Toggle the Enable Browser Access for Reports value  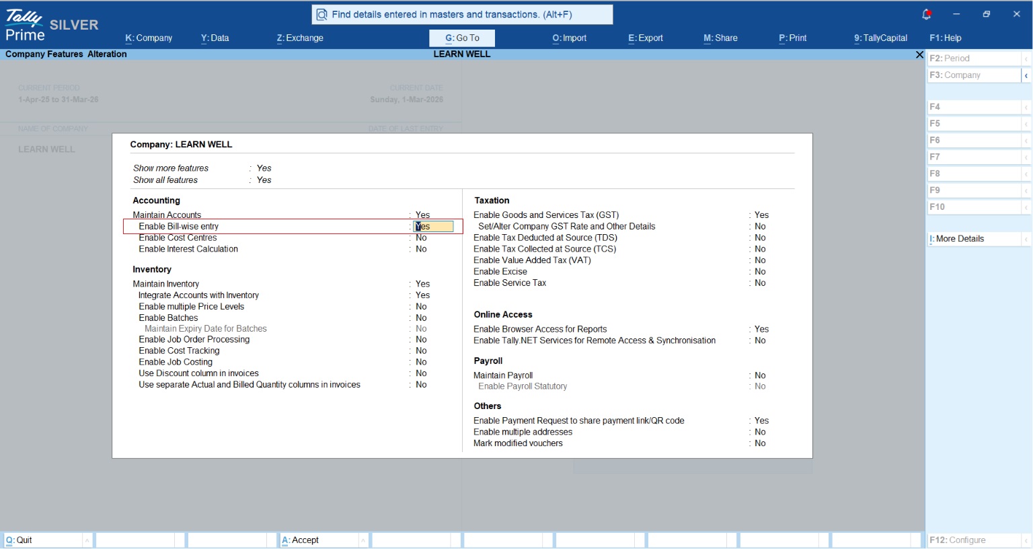(761, 330)
